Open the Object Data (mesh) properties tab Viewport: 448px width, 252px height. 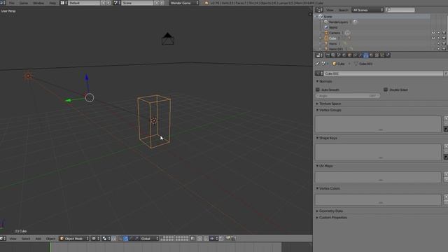pos(366,55)
